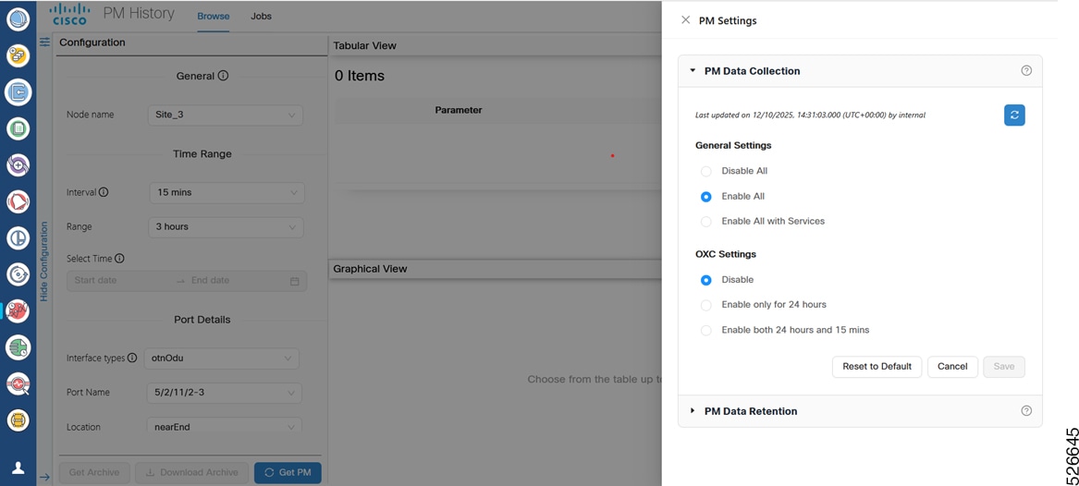The image size is (1079, 486).
Task: Close the PM Settings panel
Action: pyautogui.click(x=685, y=20)
